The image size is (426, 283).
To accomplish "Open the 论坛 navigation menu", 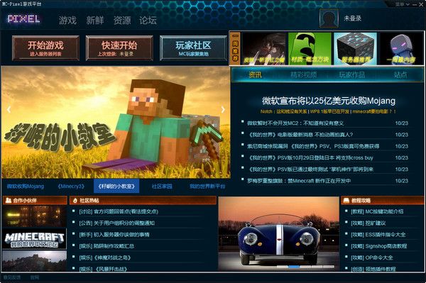I will point(148,21).
